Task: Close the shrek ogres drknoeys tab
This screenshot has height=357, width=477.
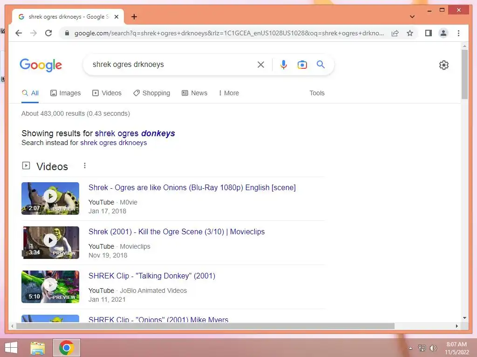Action: coord(116,17)
